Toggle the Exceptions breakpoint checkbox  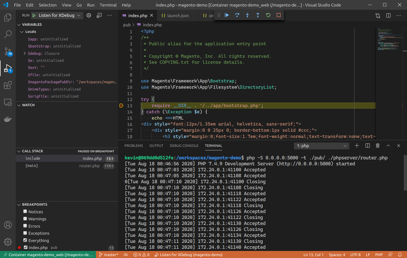tap(25, 233)
